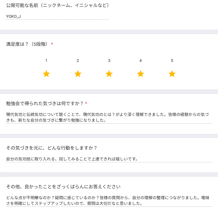The height and width of the screenshot is (209, 218).
Task: Click the rating number 4 label
Action: click(141, 61)
